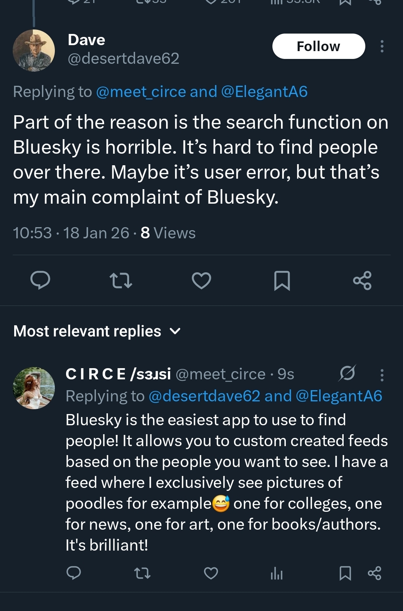Comment on CIRCE's reply
Viewport: 403px width, 611px height.
74,573
